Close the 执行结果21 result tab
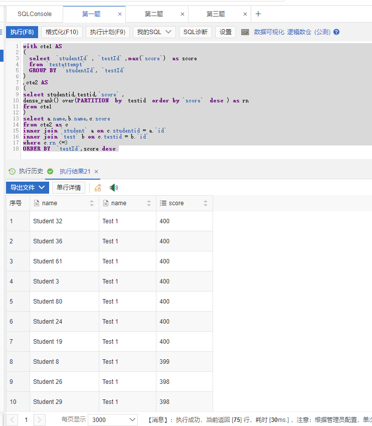The image size is (372, 426). tap(96, 172)
